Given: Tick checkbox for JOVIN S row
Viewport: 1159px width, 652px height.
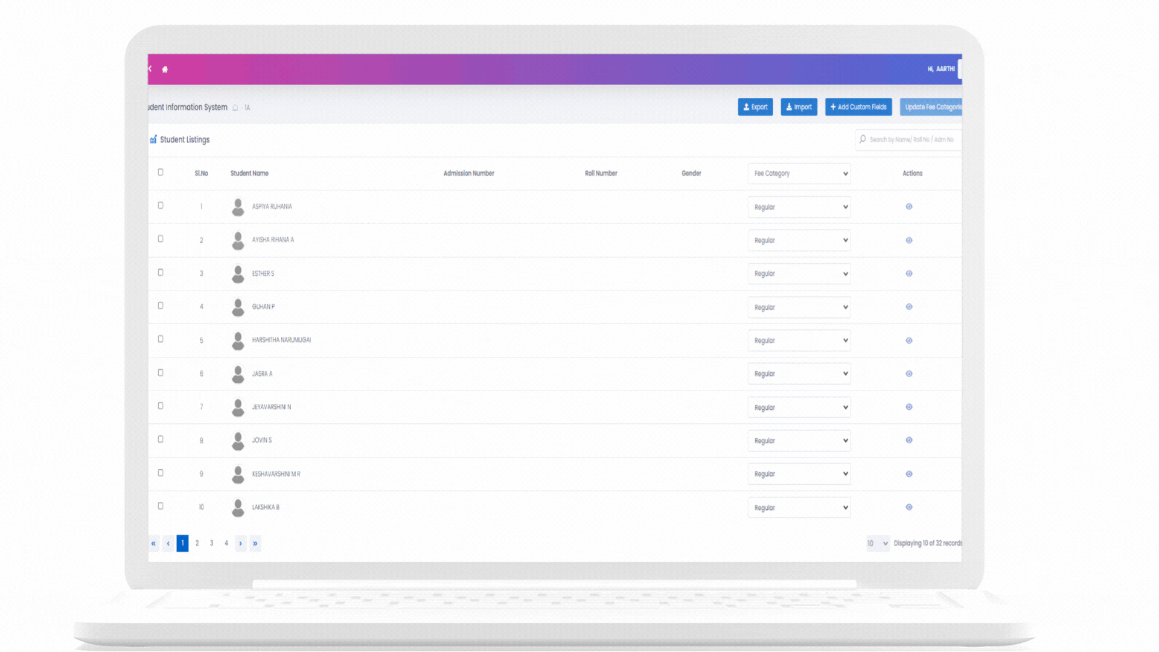Looking at the screenshot, I should click(161, 439).
